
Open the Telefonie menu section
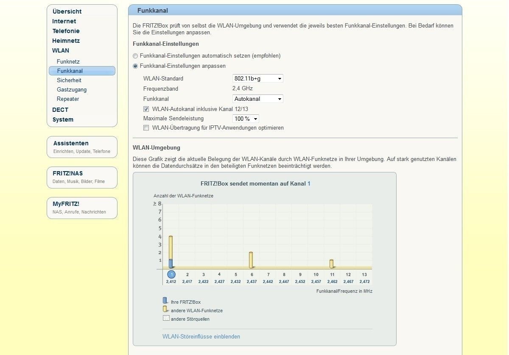[x=66, y=31]
